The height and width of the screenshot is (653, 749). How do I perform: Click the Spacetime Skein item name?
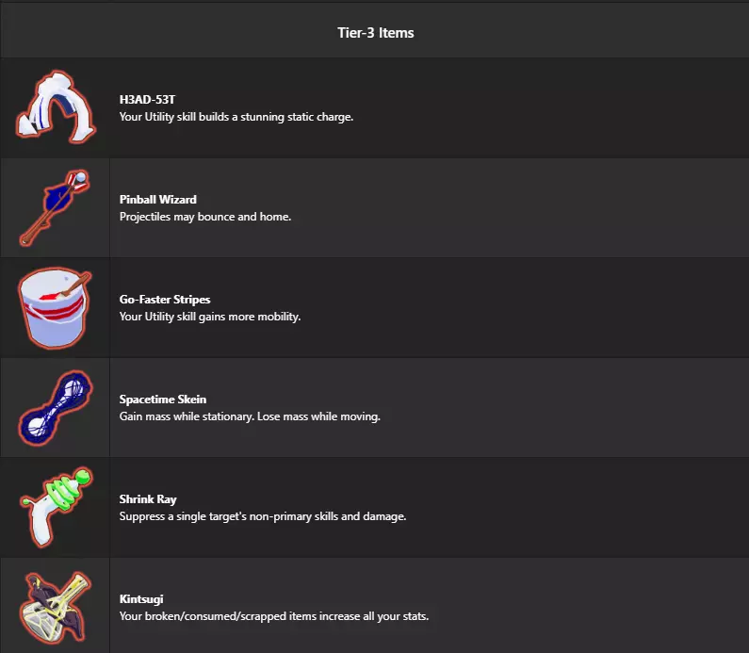point(163,399)
